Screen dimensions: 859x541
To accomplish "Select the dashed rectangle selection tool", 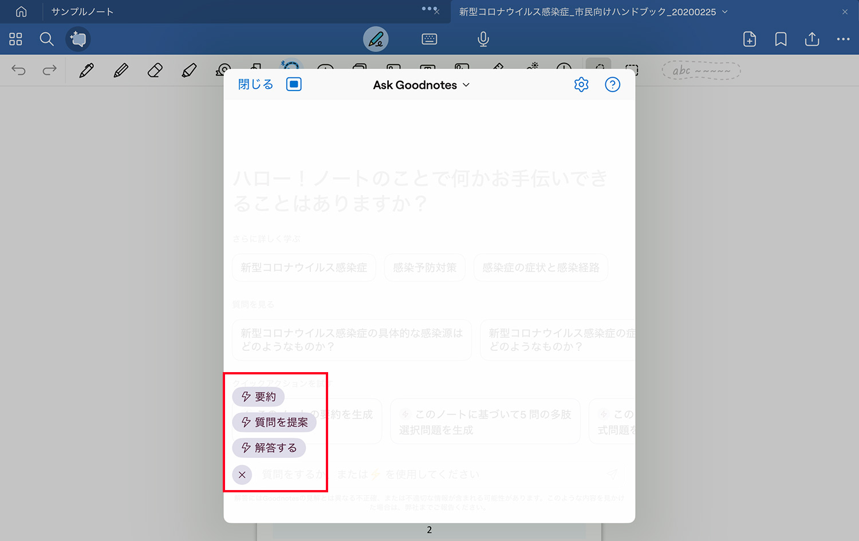I will point(632,70).
